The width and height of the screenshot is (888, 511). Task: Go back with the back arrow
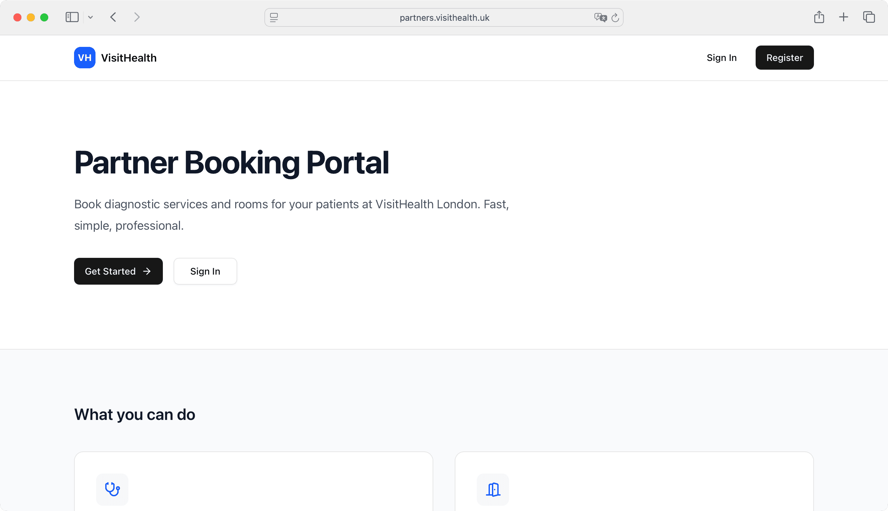pos(113,17)
